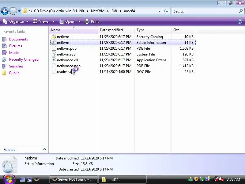Expand arrow after 2k8 breadcrumb
Image resolution: width=245 pixels, height=184 pixels.
(120, 11)
